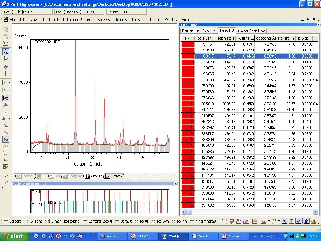Open the Reference Patterns menu
This screenshot has height=241, width=321.
pyautogui.click(x=78, y=20)
